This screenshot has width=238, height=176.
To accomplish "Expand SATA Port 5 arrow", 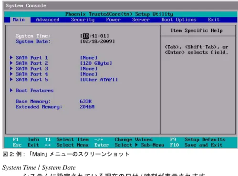I will [11, 79].
